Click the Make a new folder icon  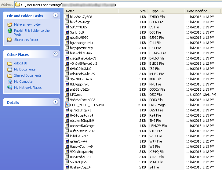click(x=10, y=24)
